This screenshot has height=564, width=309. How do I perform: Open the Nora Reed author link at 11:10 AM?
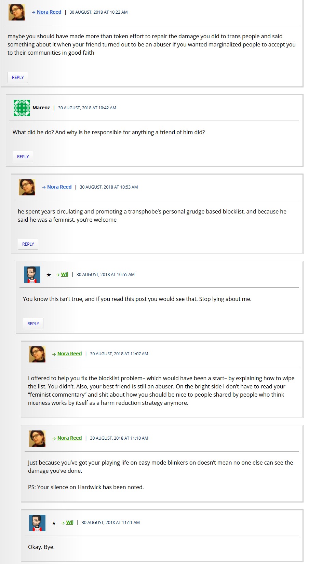69,438
